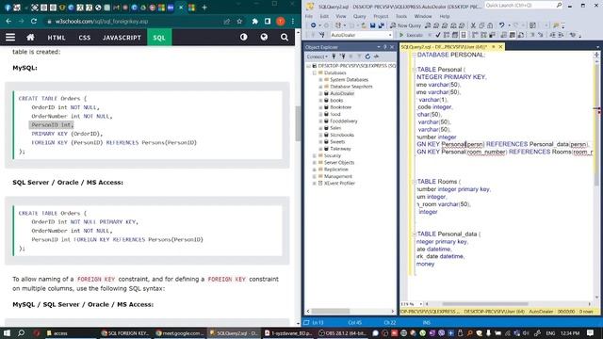Viewport: 603px width, 339px height.
Task: Open Chrome extensions puzzle icon
Action: pos(254,21)
